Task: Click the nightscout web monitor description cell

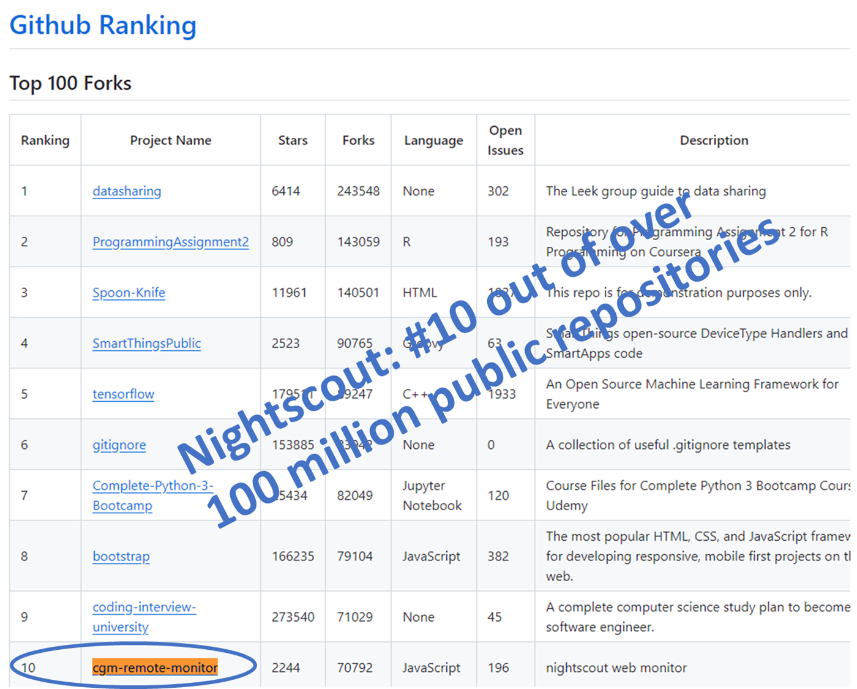Action: [616, 668]
